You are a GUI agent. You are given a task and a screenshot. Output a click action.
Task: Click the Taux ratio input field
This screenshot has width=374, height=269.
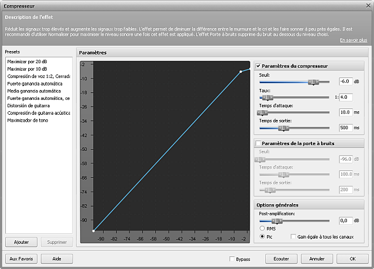click(x=346, y=97)
